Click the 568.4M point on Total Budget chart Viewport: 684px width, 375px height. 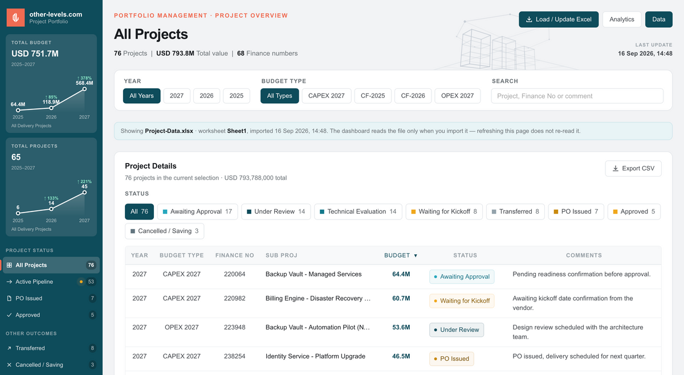coord(84,89)
